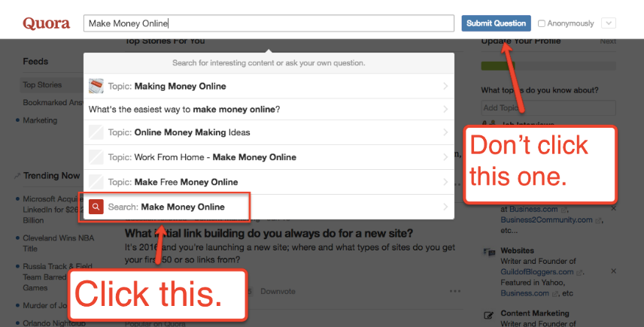Open Russia Track & Field trending story
The image size is (644, 327).
point(57,277)
